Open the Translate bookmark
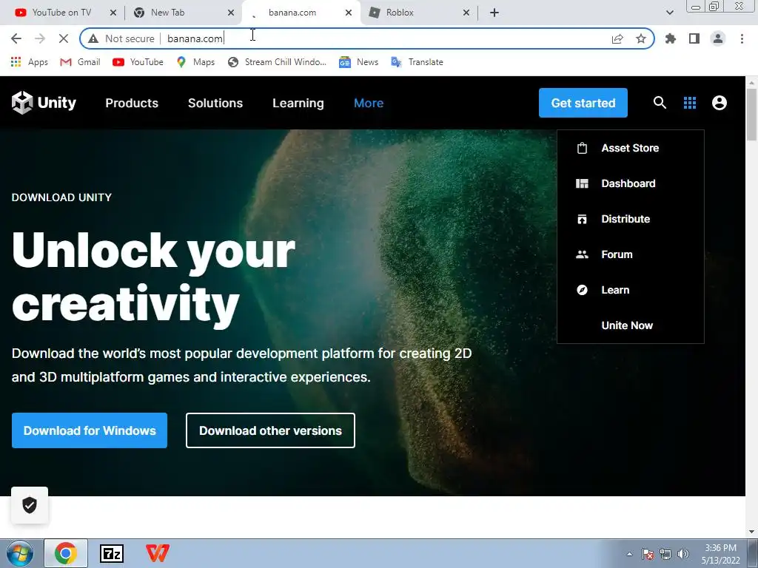This screenshot has height=568, width=758. point(417,62)
